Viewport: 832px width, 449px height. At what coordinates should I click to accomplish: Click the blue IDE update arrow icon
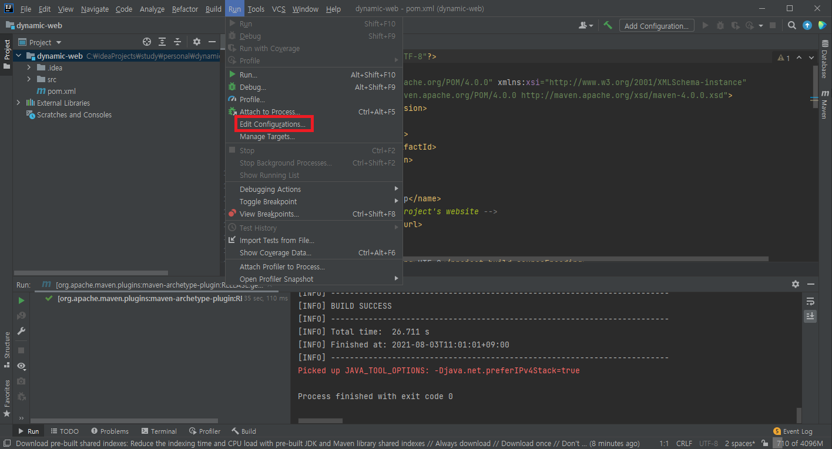(x=807, y=25)
